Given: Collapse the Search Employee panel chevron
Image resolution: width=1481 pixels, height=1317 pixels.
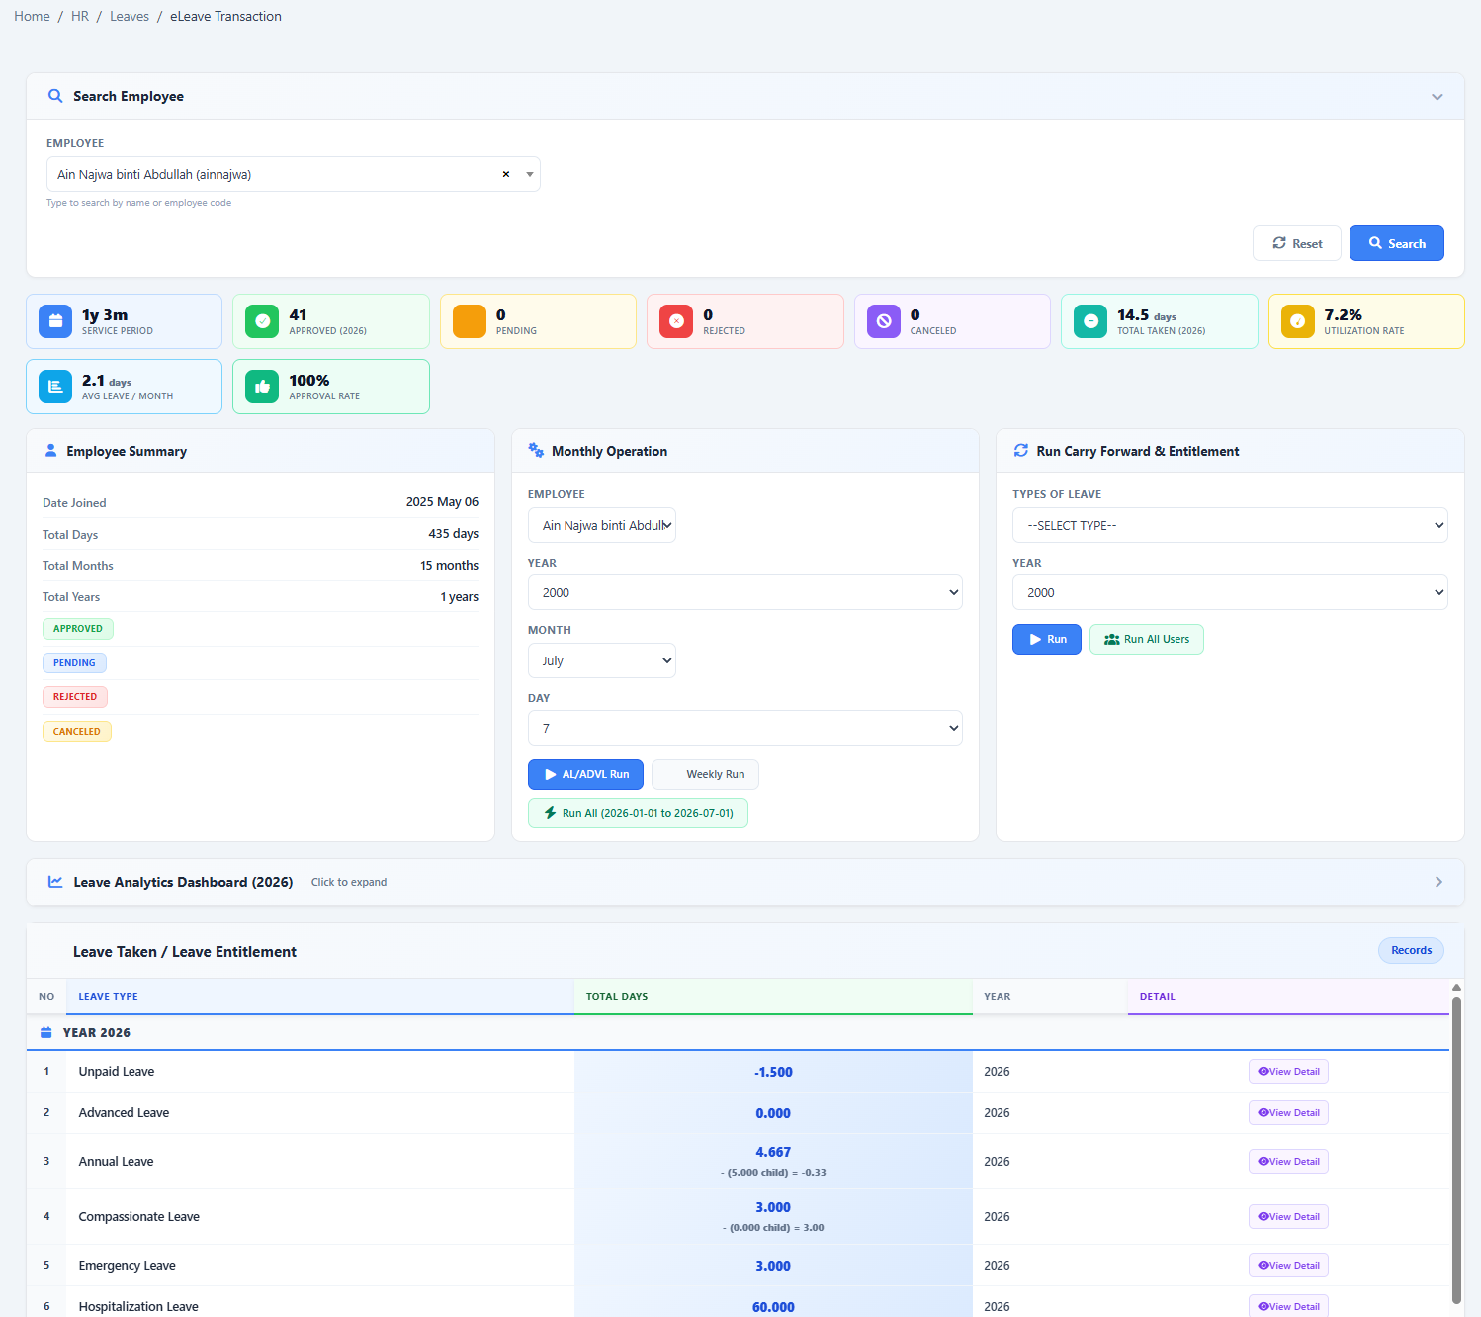Looking at the screenshot, I should click(1437, 97).
